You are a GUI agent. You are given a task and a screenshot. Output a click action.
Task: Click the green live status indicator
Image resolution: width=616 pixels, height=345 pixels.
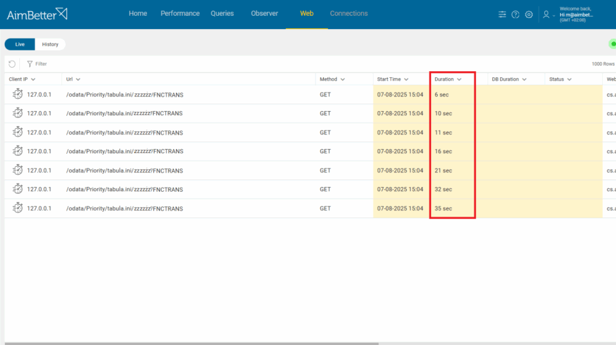613,44
